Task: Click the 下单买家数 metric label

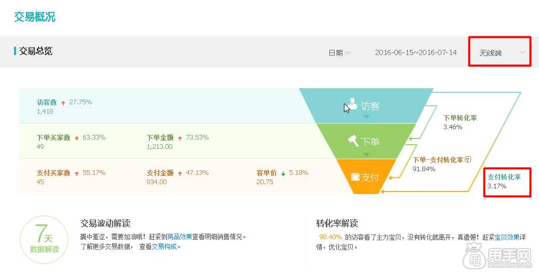Action: [x=53, y=137]
